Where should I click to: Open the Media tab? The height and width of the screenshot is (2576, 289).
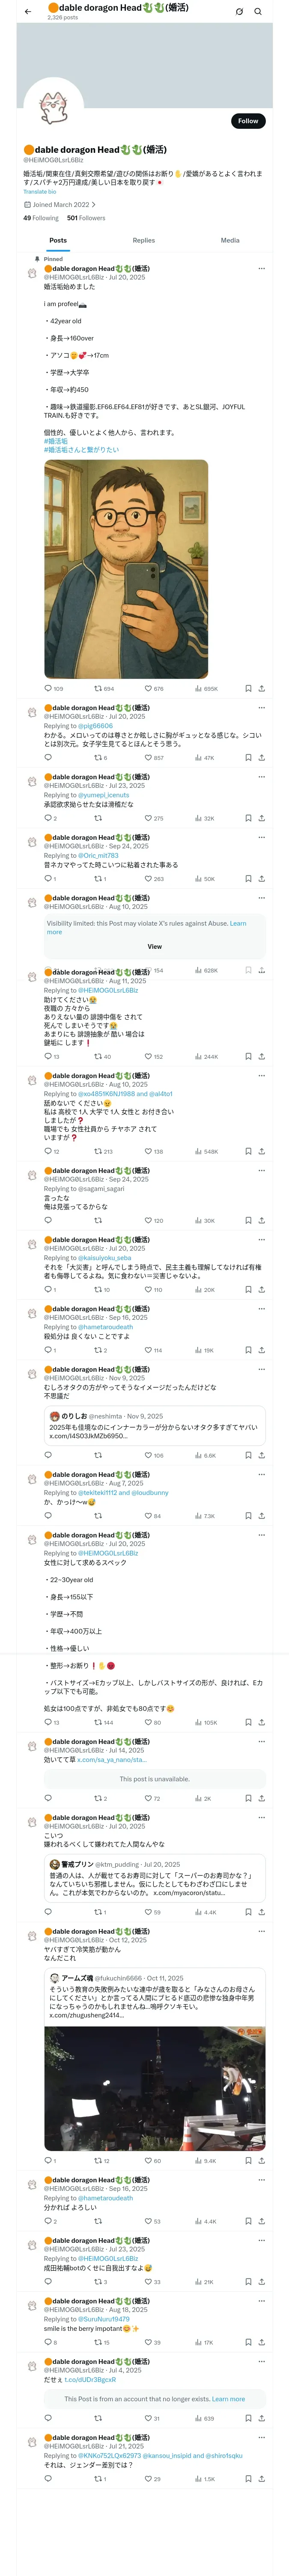pos(230,240)
